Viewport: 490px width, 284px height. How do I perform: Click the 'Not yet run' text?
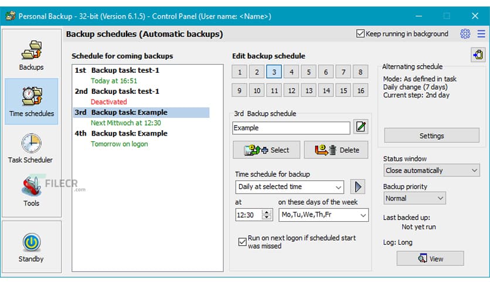pos(418,226)
